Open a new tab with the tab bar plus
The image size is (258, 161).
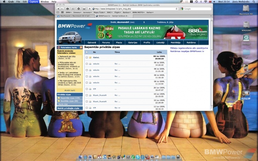click(x=211, y=16)
